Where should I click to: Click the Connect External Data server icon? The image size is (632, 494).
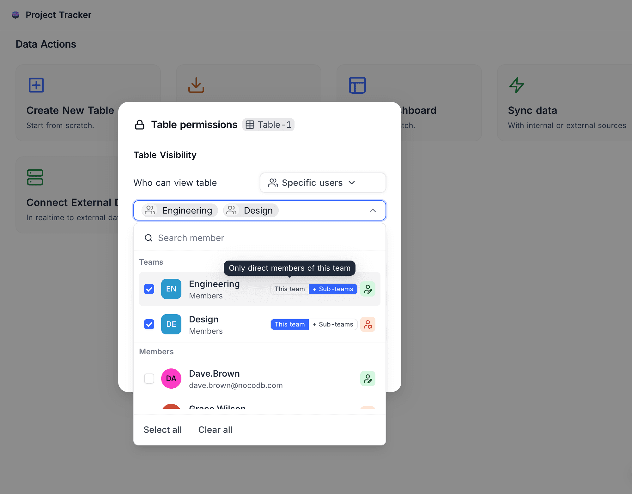tap(35, 177)
